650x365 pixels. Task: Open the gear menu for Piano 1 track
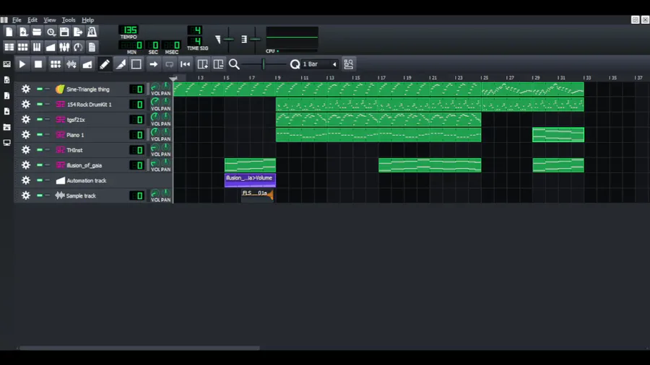coord(26,134)
